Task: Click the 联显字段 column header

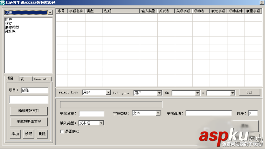Action: click(x=253, y=11)
